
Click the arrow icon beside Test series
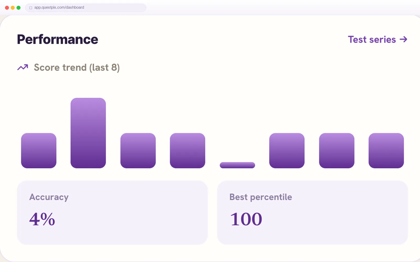click(403, 40)
